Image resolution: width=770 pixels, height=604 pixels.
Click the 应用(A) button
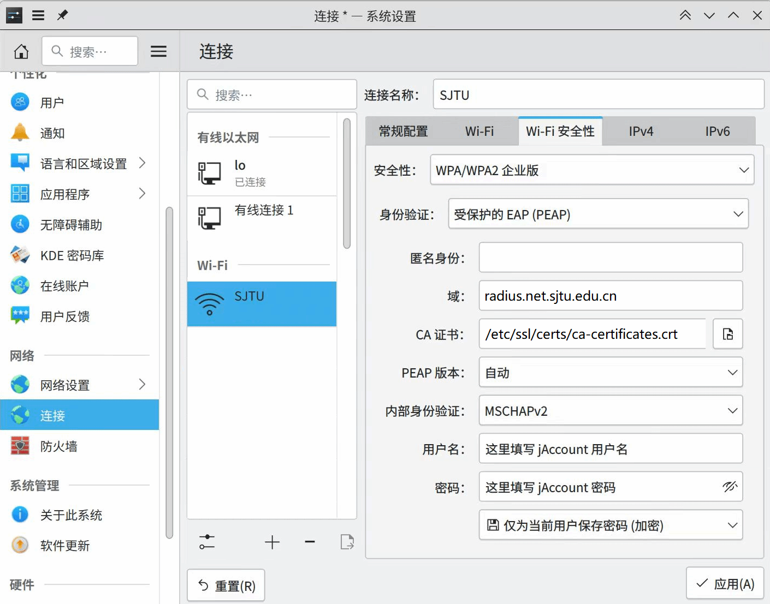[725, 584]
